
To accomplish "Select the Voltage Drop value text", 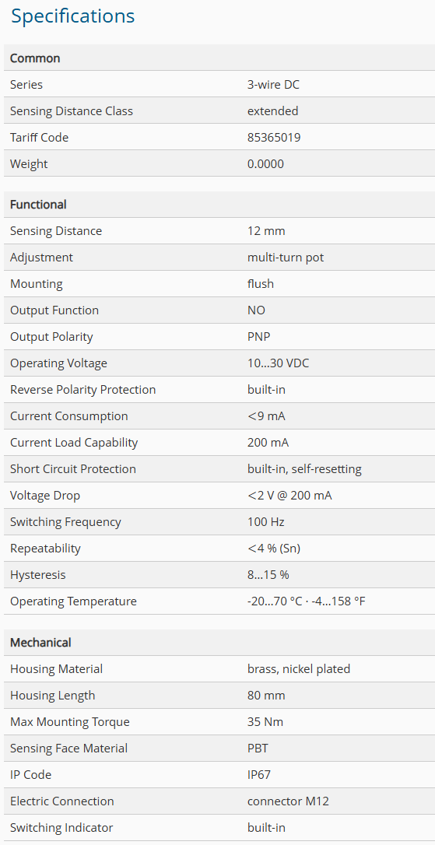I will click(x=289, y=496).
